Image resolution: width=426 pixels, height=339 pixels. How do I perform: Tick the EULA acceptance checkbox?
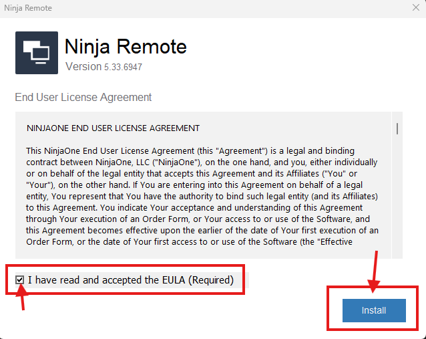[x=20, y=279]
